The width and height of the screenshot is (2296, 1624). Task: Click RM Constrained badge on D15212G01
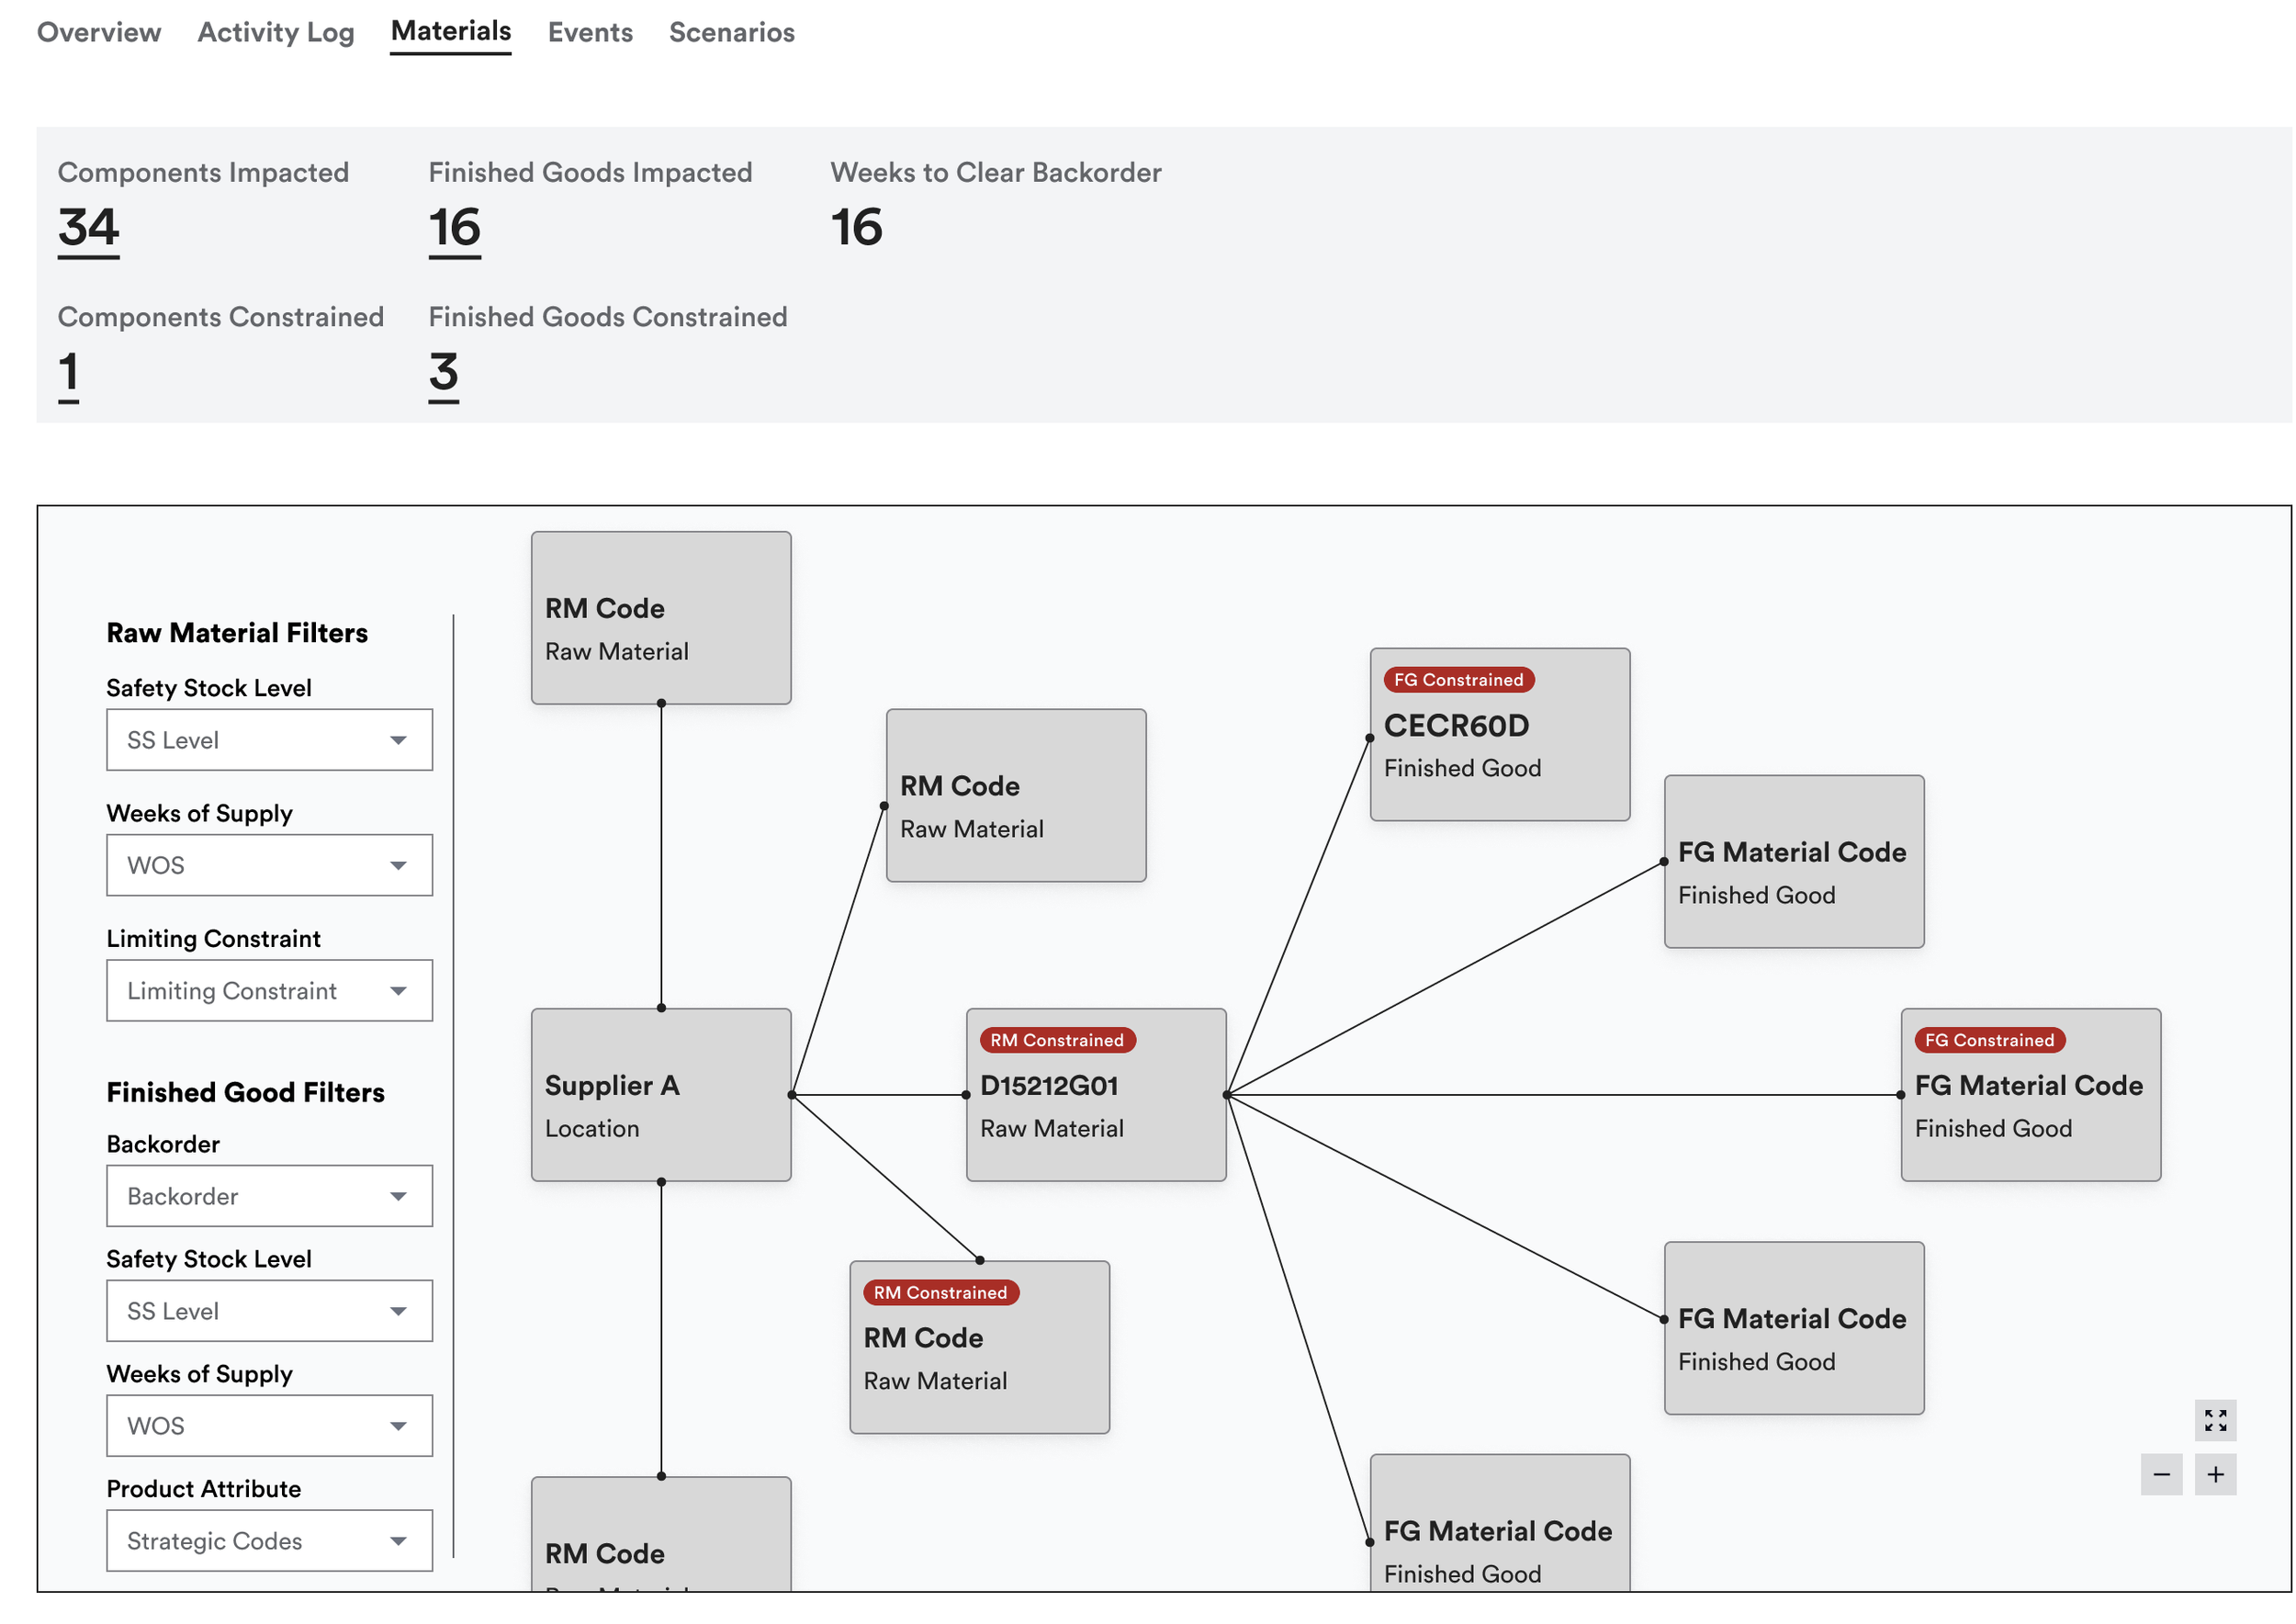[x=1057, y=1040]
